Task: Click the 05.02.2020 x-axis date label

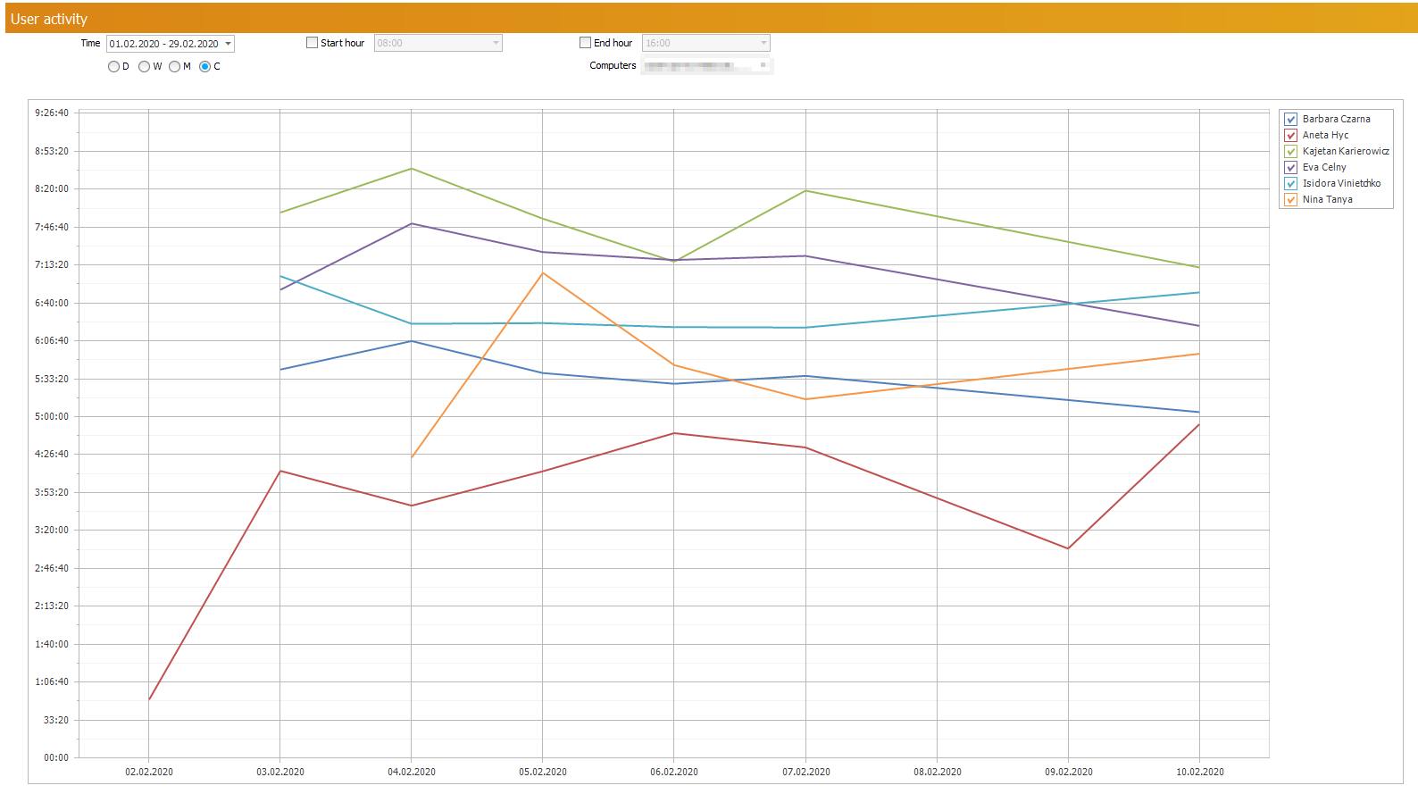Action: 543,772
